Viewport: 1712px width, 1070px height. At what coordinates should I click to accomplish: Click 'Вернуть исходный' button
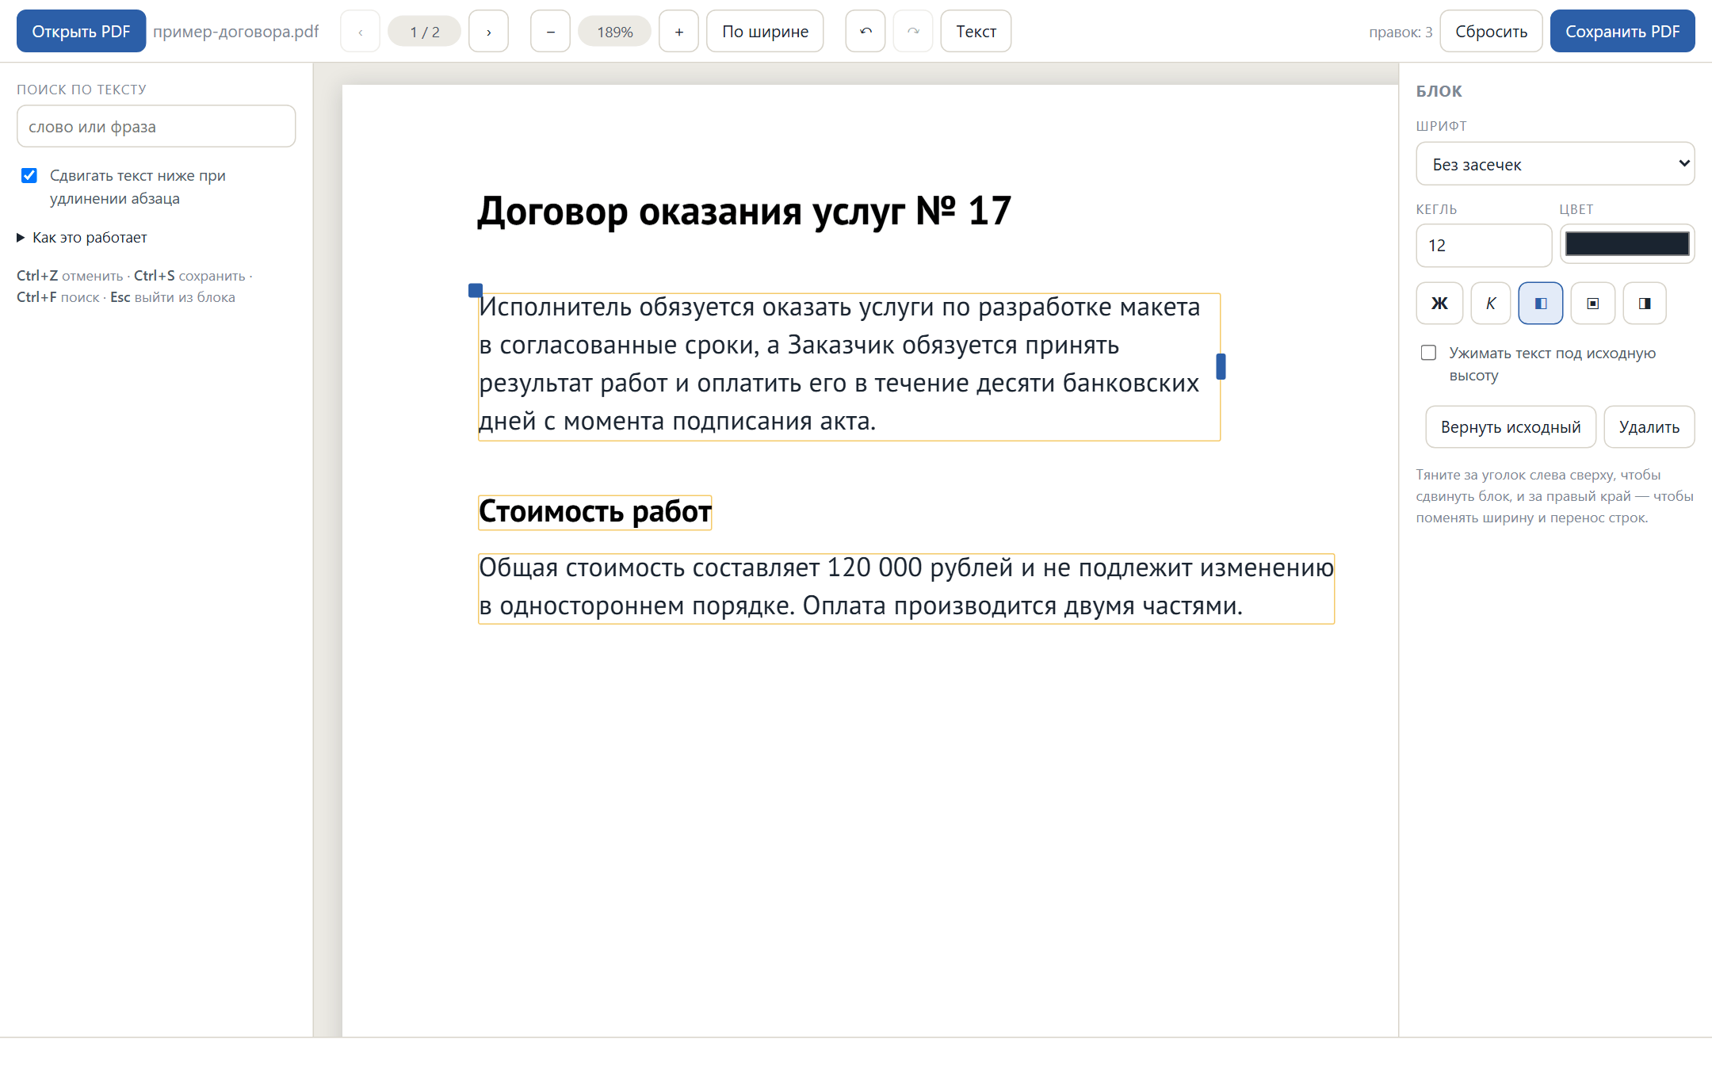(x=1511, y=427)
